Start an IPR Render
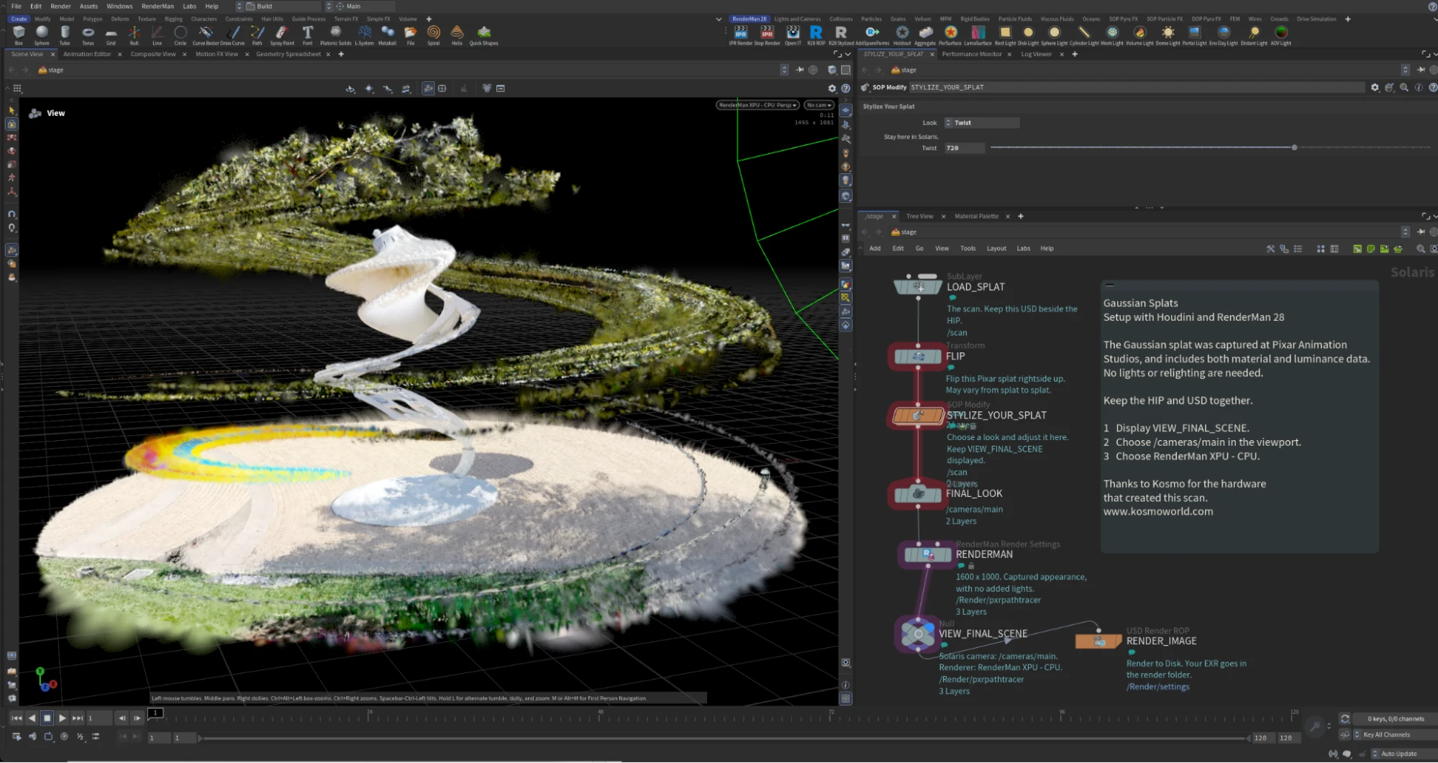1438x763 pixels. [x=741, y=35]
